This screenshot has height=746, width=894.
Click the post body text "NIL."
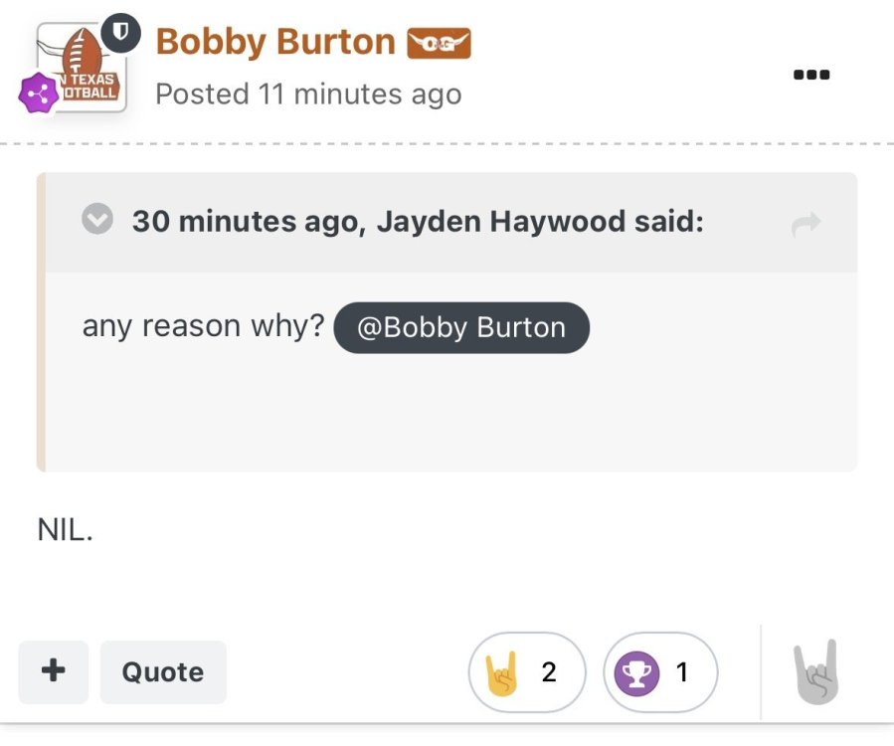tap(65, 529)
